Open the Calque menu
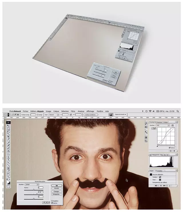The height and width of the screenshot is (212, 183). tap(56, 111)
